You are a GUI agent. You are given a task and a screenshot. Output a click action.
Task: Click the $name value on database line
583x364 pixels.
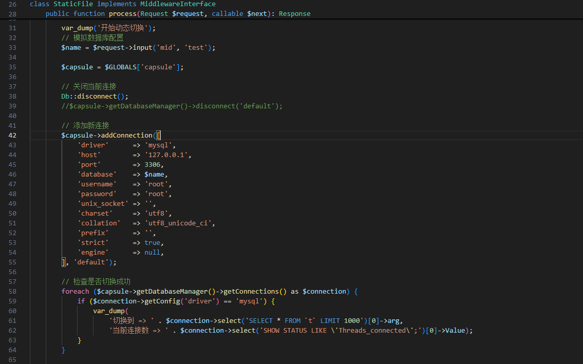[154, 175]
